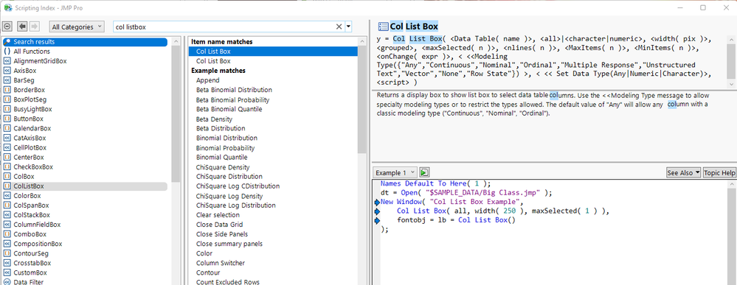Click the forward navigation arrow icon
737x285 pixels.
coord(35,27)
